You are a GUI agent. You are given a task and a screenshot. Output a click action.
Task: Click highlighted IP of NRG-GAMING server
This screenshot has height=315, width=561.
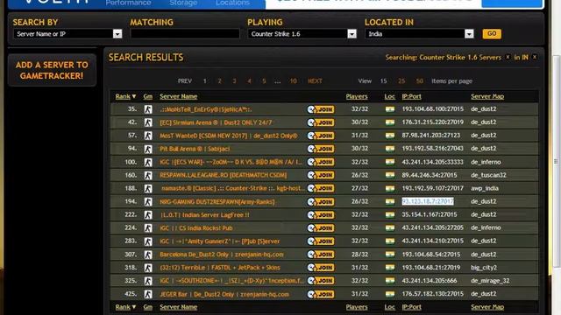coord(428,201)
